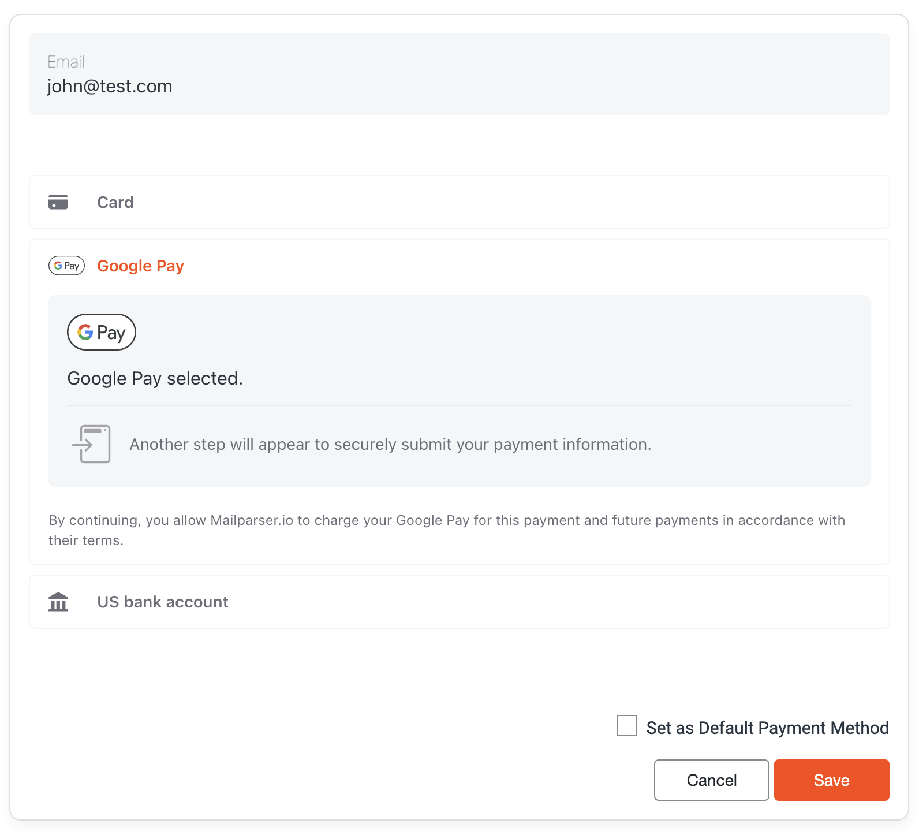This screenshot has width=919, height=835.
Task: Click the Email field with john@test.com
Action: click(459, 74)
